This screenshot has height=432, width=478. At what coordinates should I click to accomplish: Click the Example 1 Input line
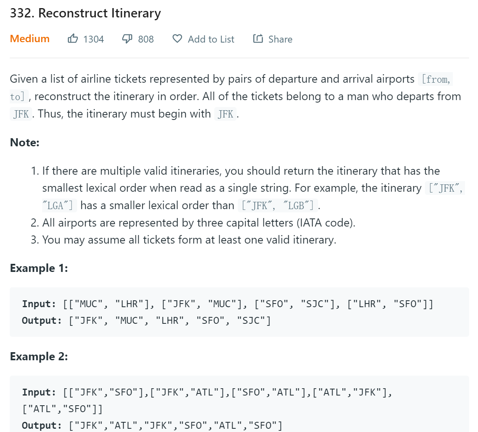pyautogui.click(x=227, y=304)
